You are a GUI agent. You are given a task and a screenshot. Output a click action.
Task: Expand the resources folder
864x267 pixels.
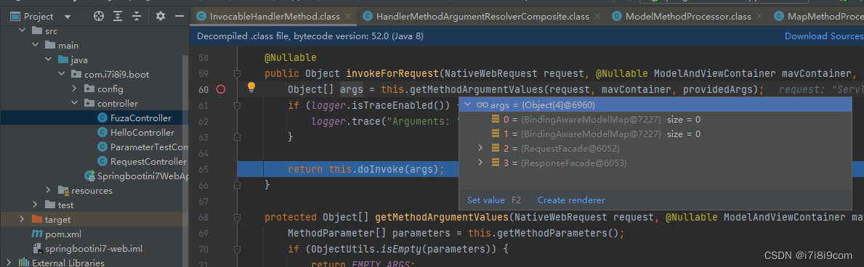click(x=49, y=191)
